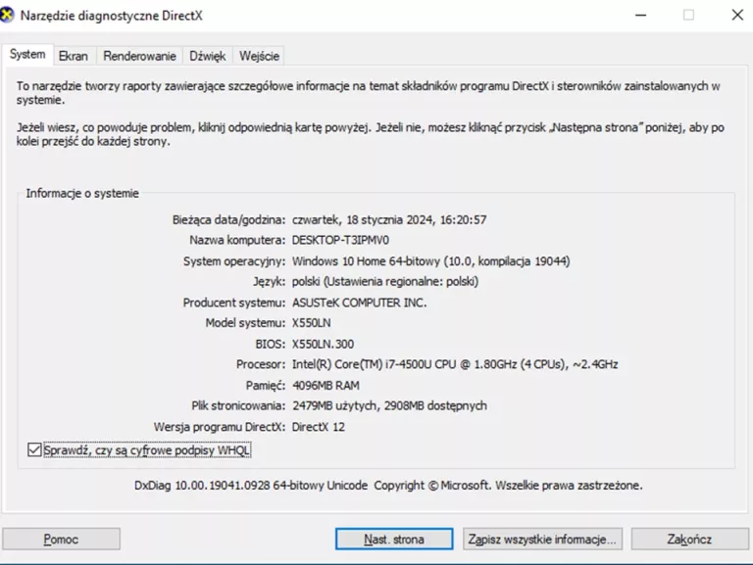The width and height of the screenshot is (753, 565).
Task: Open the Ekran tab
Action: [73, 56]
